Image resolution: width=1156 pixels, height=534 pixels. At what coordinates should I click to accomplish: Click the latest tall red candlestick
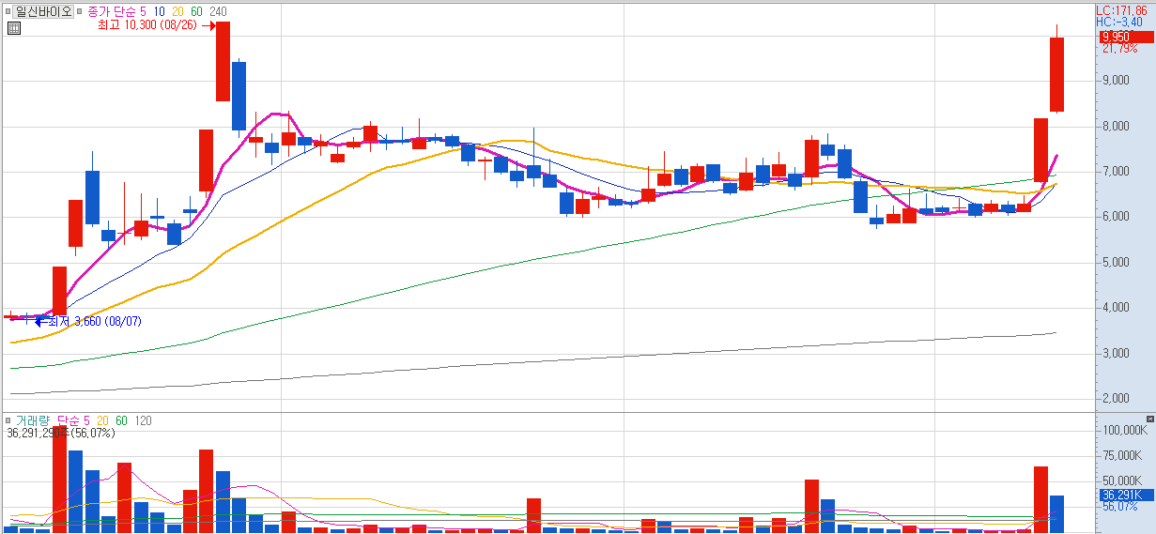point(1056,75)
